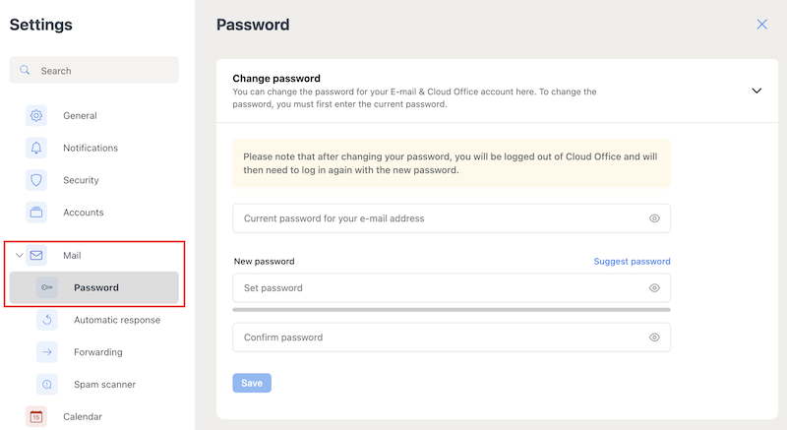787x430 pixels.
Task: Focus the Search settings field
Action: click(93, 70)
